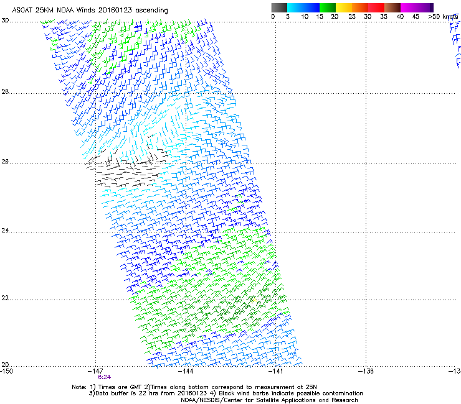
Task: Click the green 15-20 knots color swatch
Action: click(x=328, y=7)
